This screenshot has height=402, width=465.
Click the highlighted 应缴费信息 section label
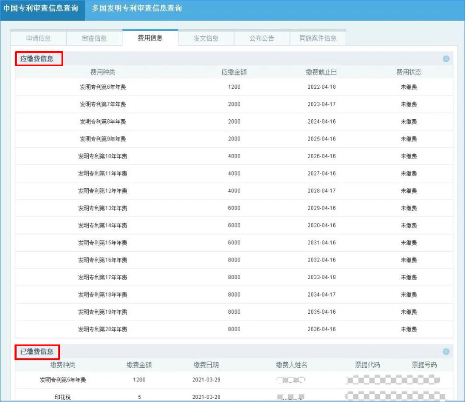point(38,58)
